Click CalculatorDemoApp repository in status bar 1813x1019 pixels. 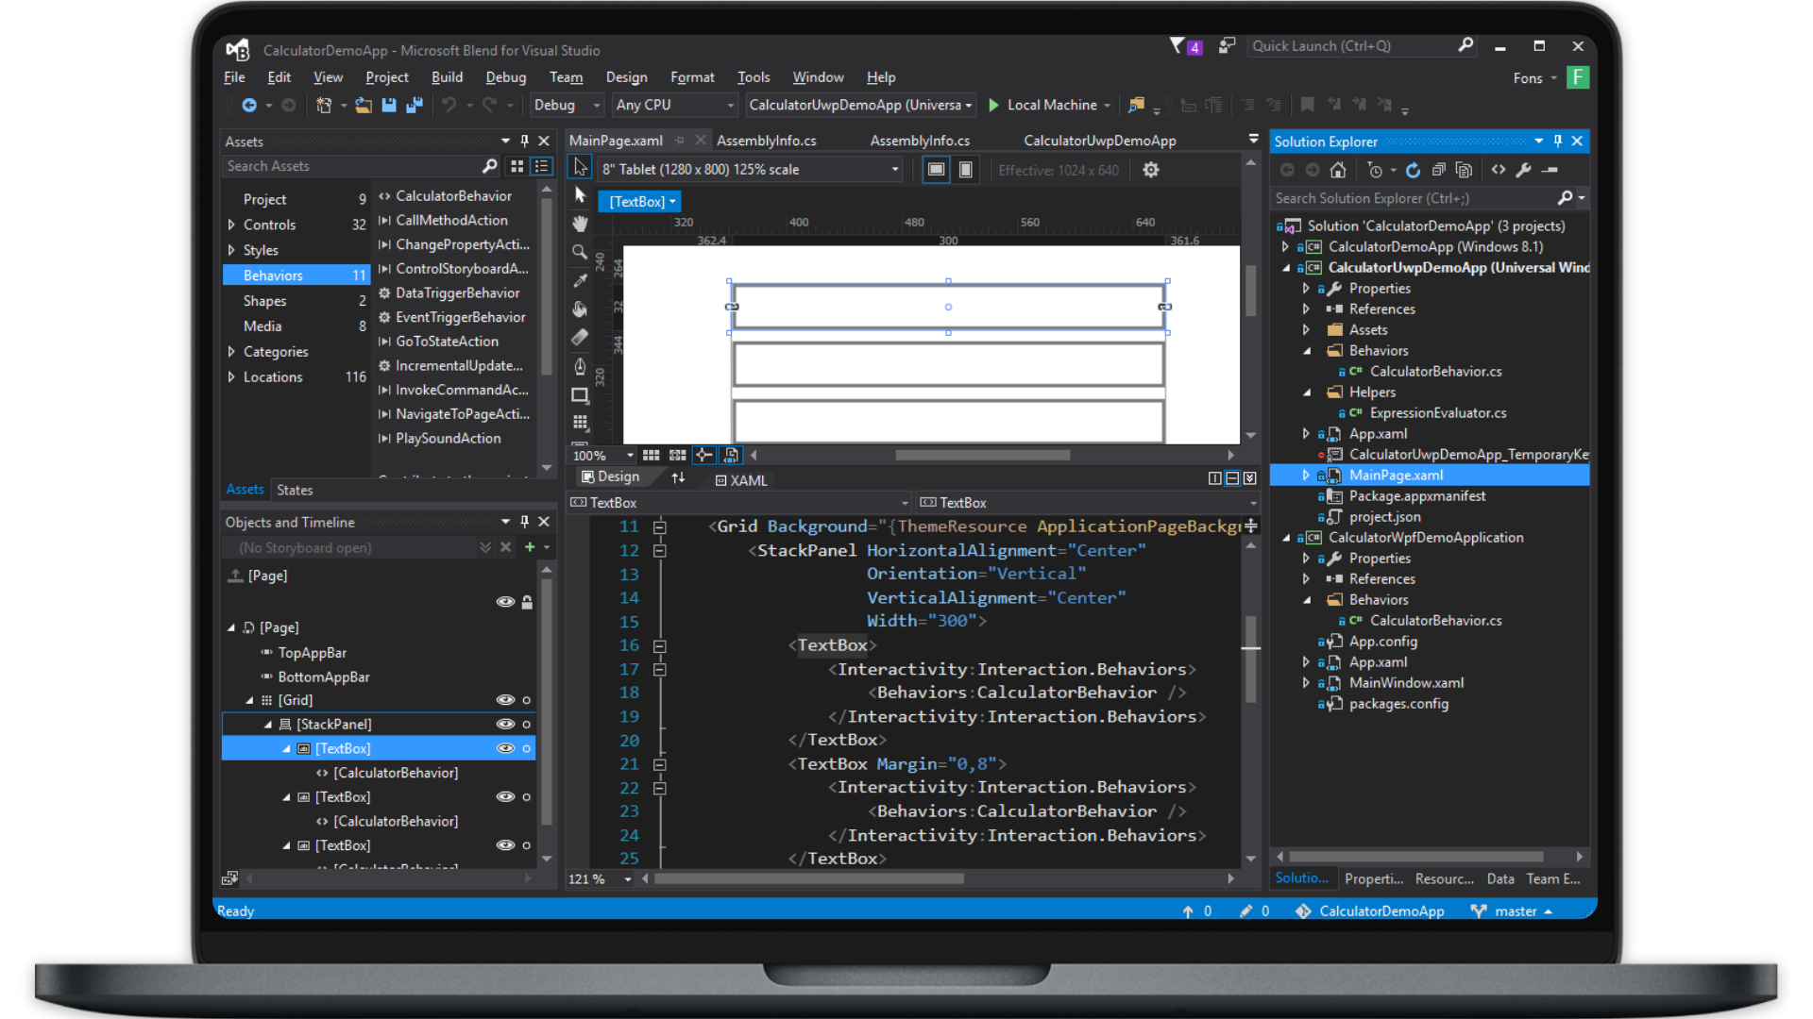(x=1370, y=910)
